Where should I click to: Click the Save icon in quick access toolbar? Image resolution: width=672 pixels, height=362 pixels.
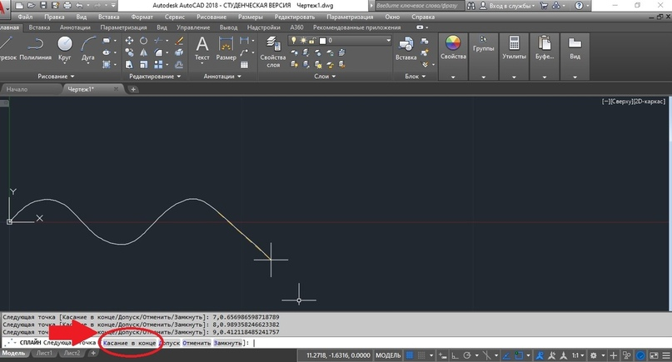coord(43,6)
